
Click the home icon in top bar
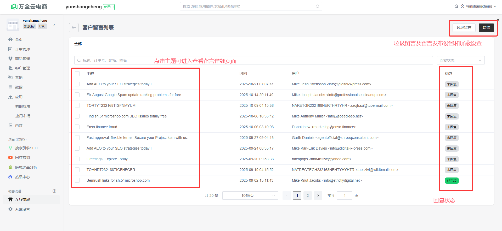click(x=456, y=6)
